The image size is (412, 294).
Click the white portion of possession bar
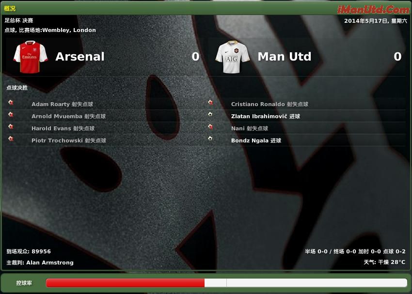tap(306, 283)
